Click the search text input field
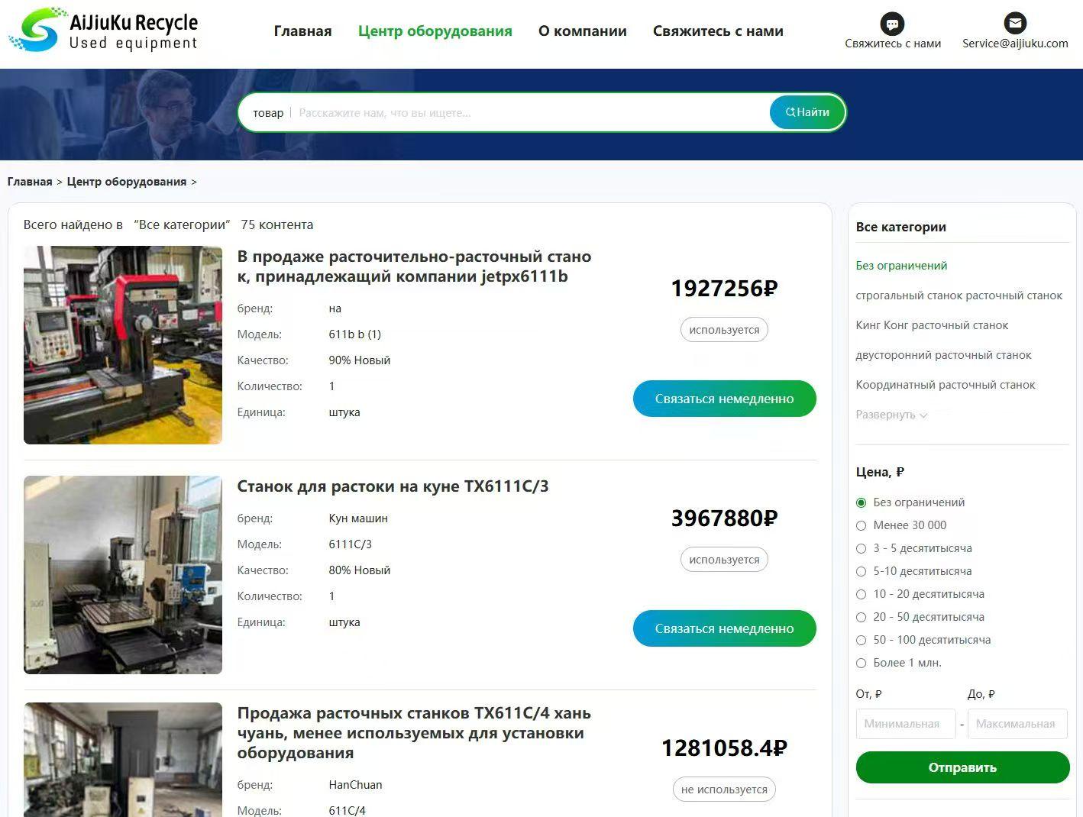Viewport: 1083px width, 817px height. pyautogui.click(x=527, y=113)
